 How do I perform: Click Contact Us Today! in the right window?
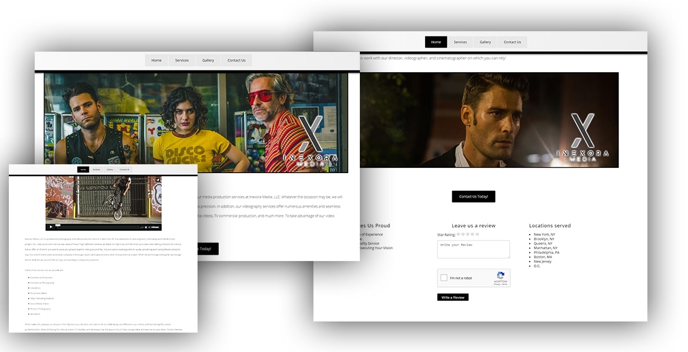pos(473,197)
